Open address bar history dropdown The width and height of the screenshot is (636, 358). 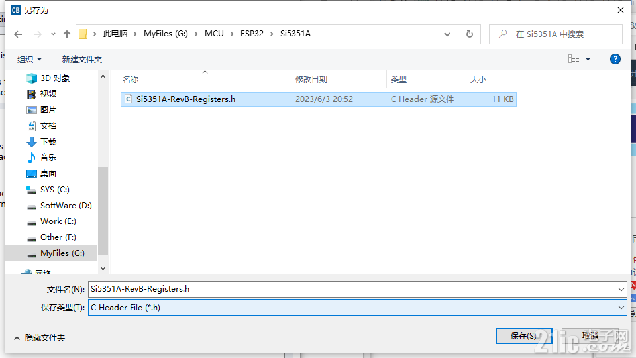[447, 34]
